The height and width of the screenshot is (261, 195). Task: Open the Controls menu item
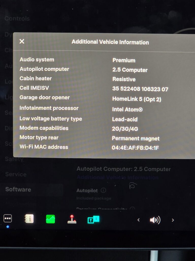click(17, 18)
